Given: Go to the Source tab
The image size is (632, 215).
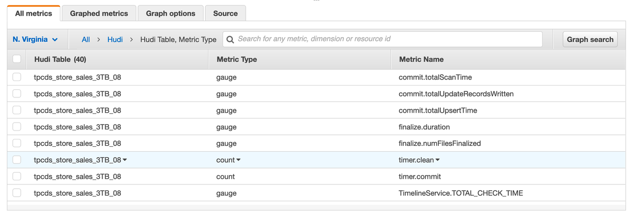Looking at the screenshot, I should click(x=225, y=13).
